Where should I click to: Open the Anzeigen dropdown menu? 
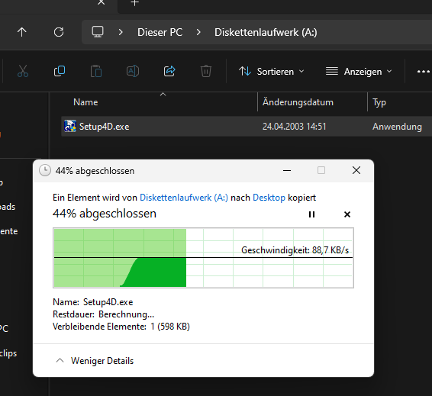tap(359, 72)
